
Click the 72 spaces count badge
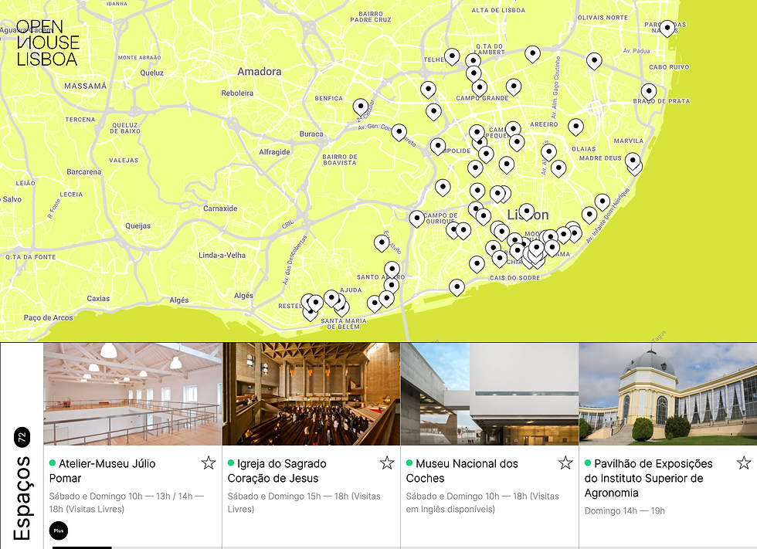point(22,438)
